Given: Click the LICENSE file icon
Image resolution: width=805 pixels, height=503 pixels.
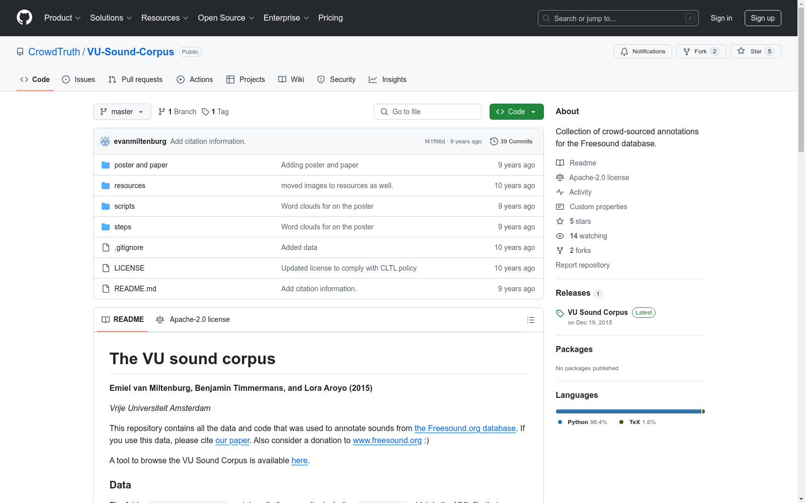Looking at the screenshot, I should (106, 268).
